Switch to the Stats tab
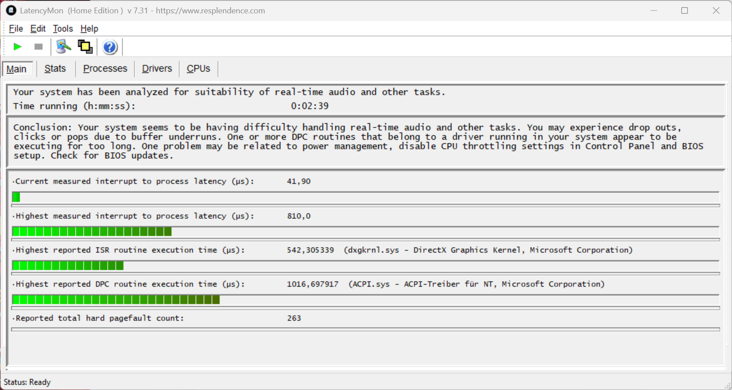This screenshot has width=732, height=390. [x=55, y=69]
